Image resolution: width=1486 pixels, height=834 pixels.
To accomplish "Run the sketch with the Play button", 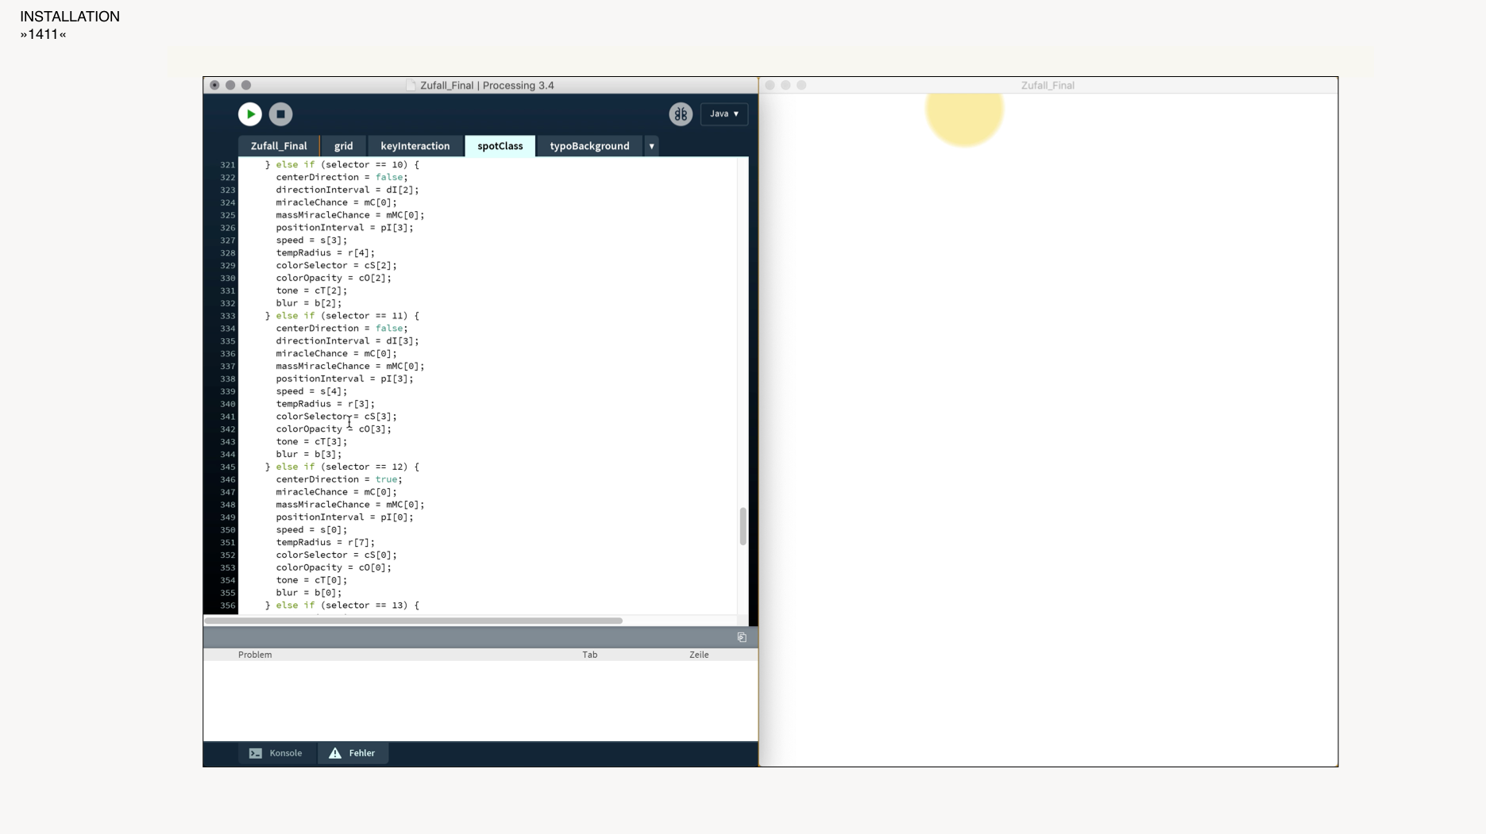I will tap(250, 114).
